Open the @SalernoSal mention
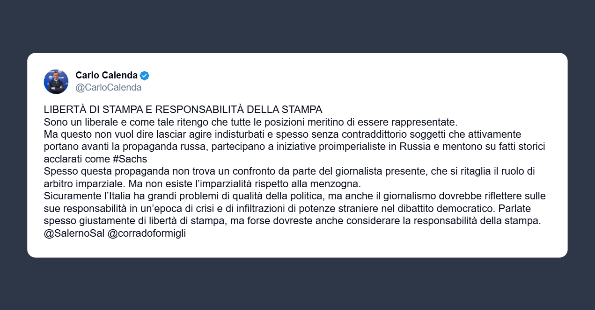Viewport: 595px width, 310px height. click(x=74, y=234)
